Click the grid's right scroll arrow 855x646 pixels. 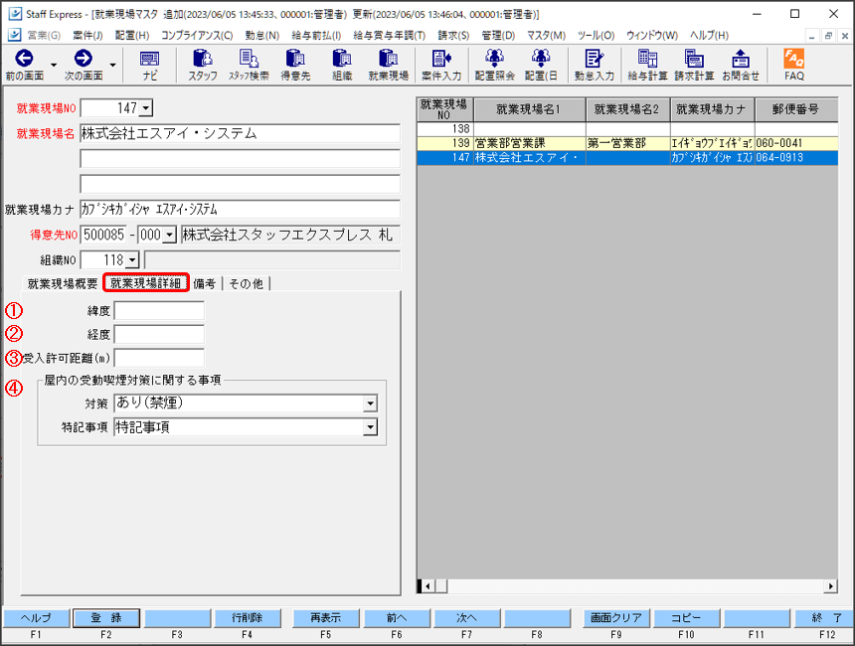coord(830,586)
